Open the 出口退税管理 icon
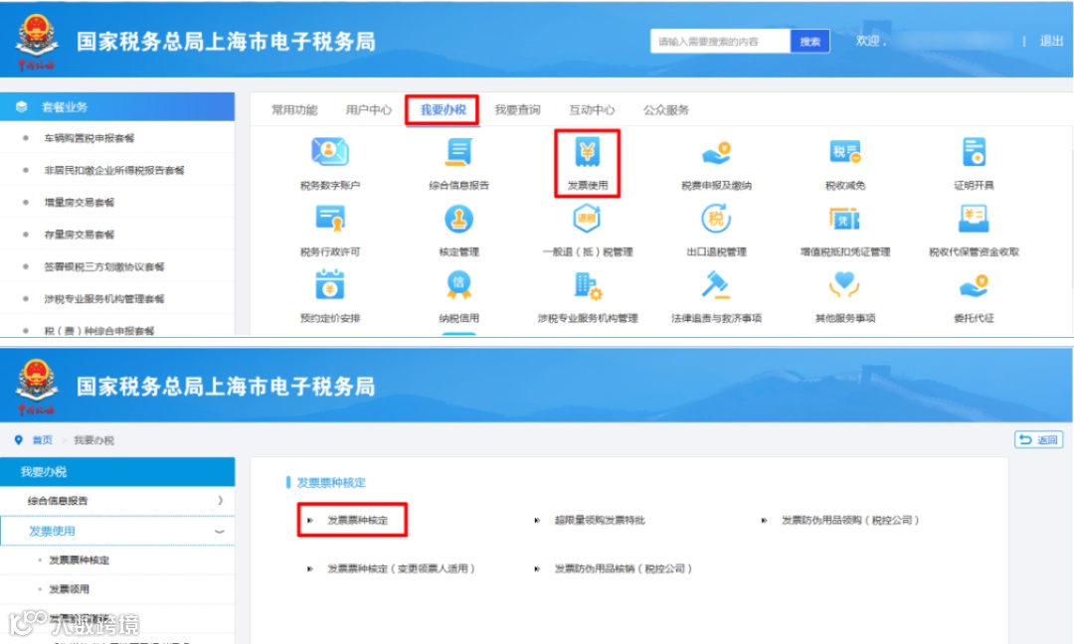The height and width of the screenshot is (644, 1074). [x=716, y=219]
